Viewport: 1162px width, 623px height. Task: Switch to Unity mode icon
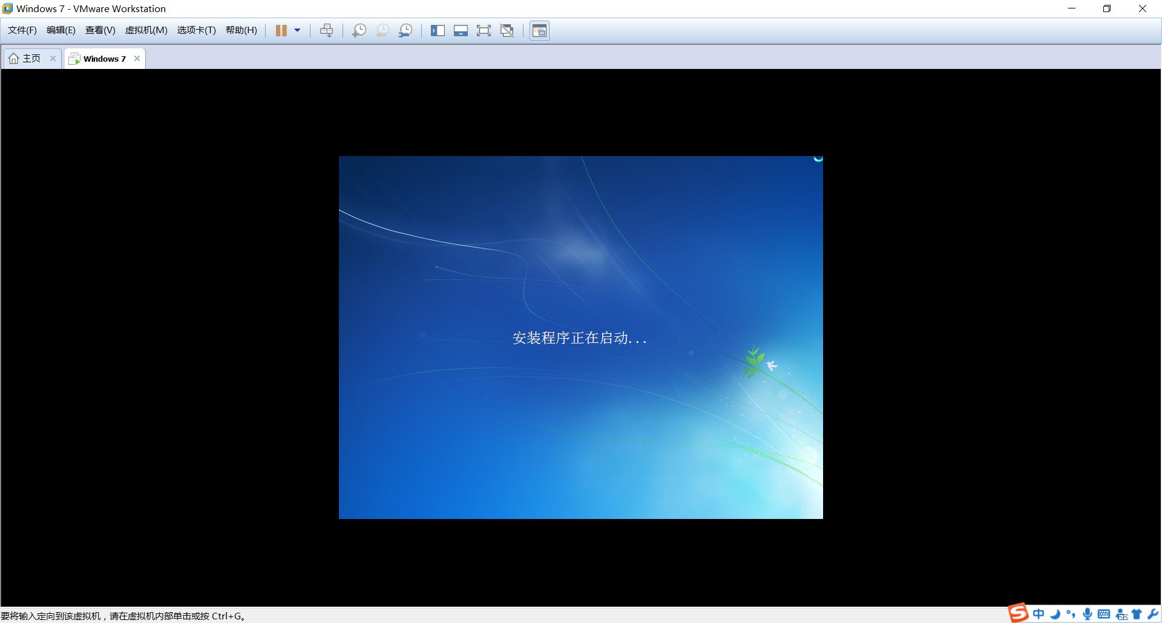507,31
